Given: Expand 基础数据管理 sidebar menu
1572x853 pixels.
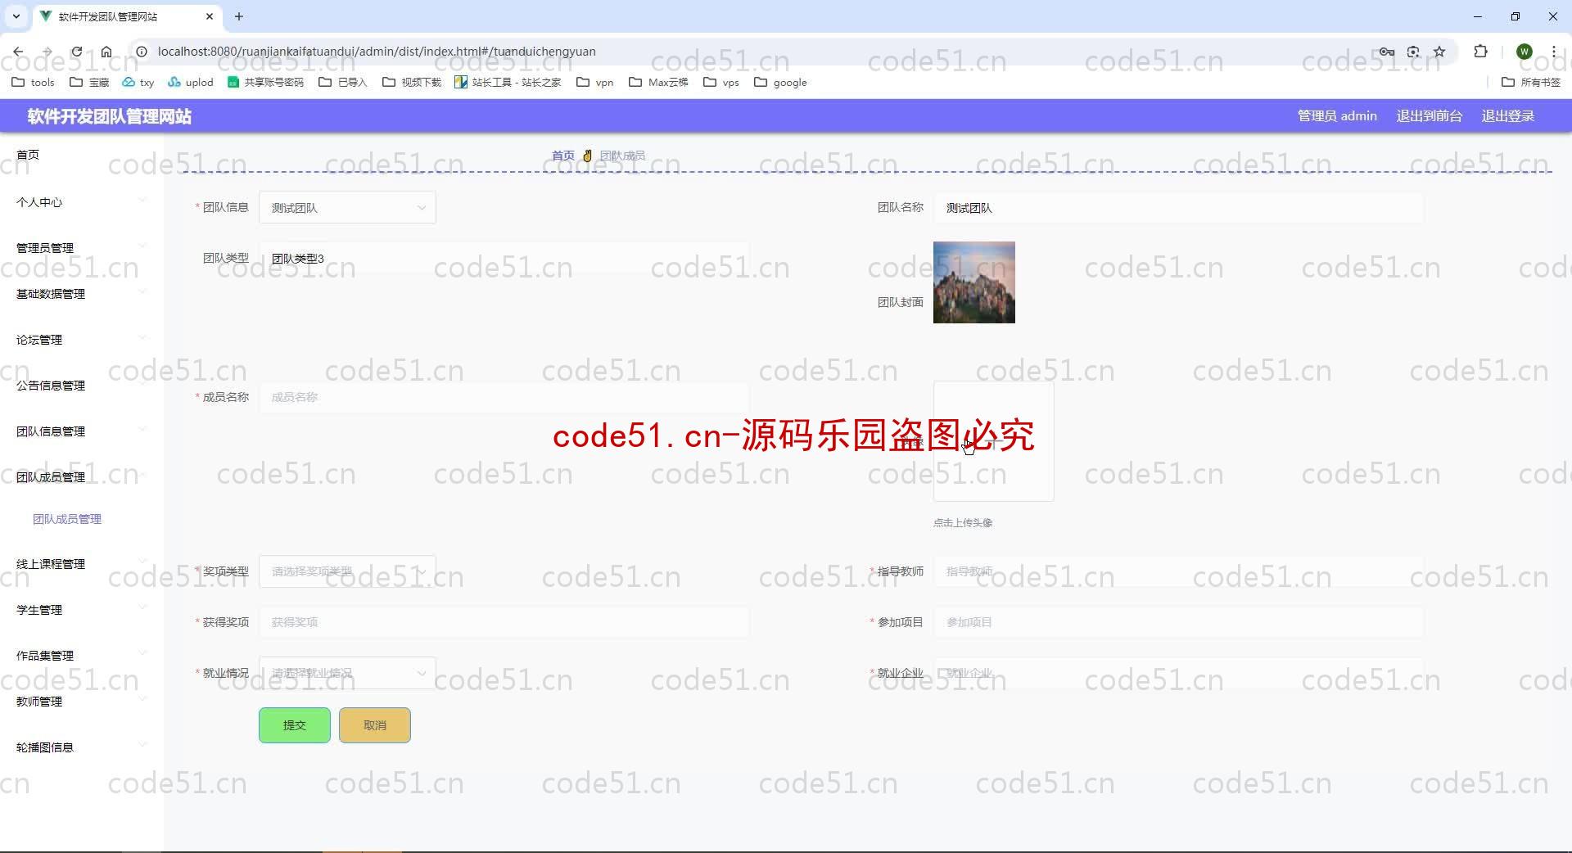Looking at the screenshot, I should click(x=82, y=294).
